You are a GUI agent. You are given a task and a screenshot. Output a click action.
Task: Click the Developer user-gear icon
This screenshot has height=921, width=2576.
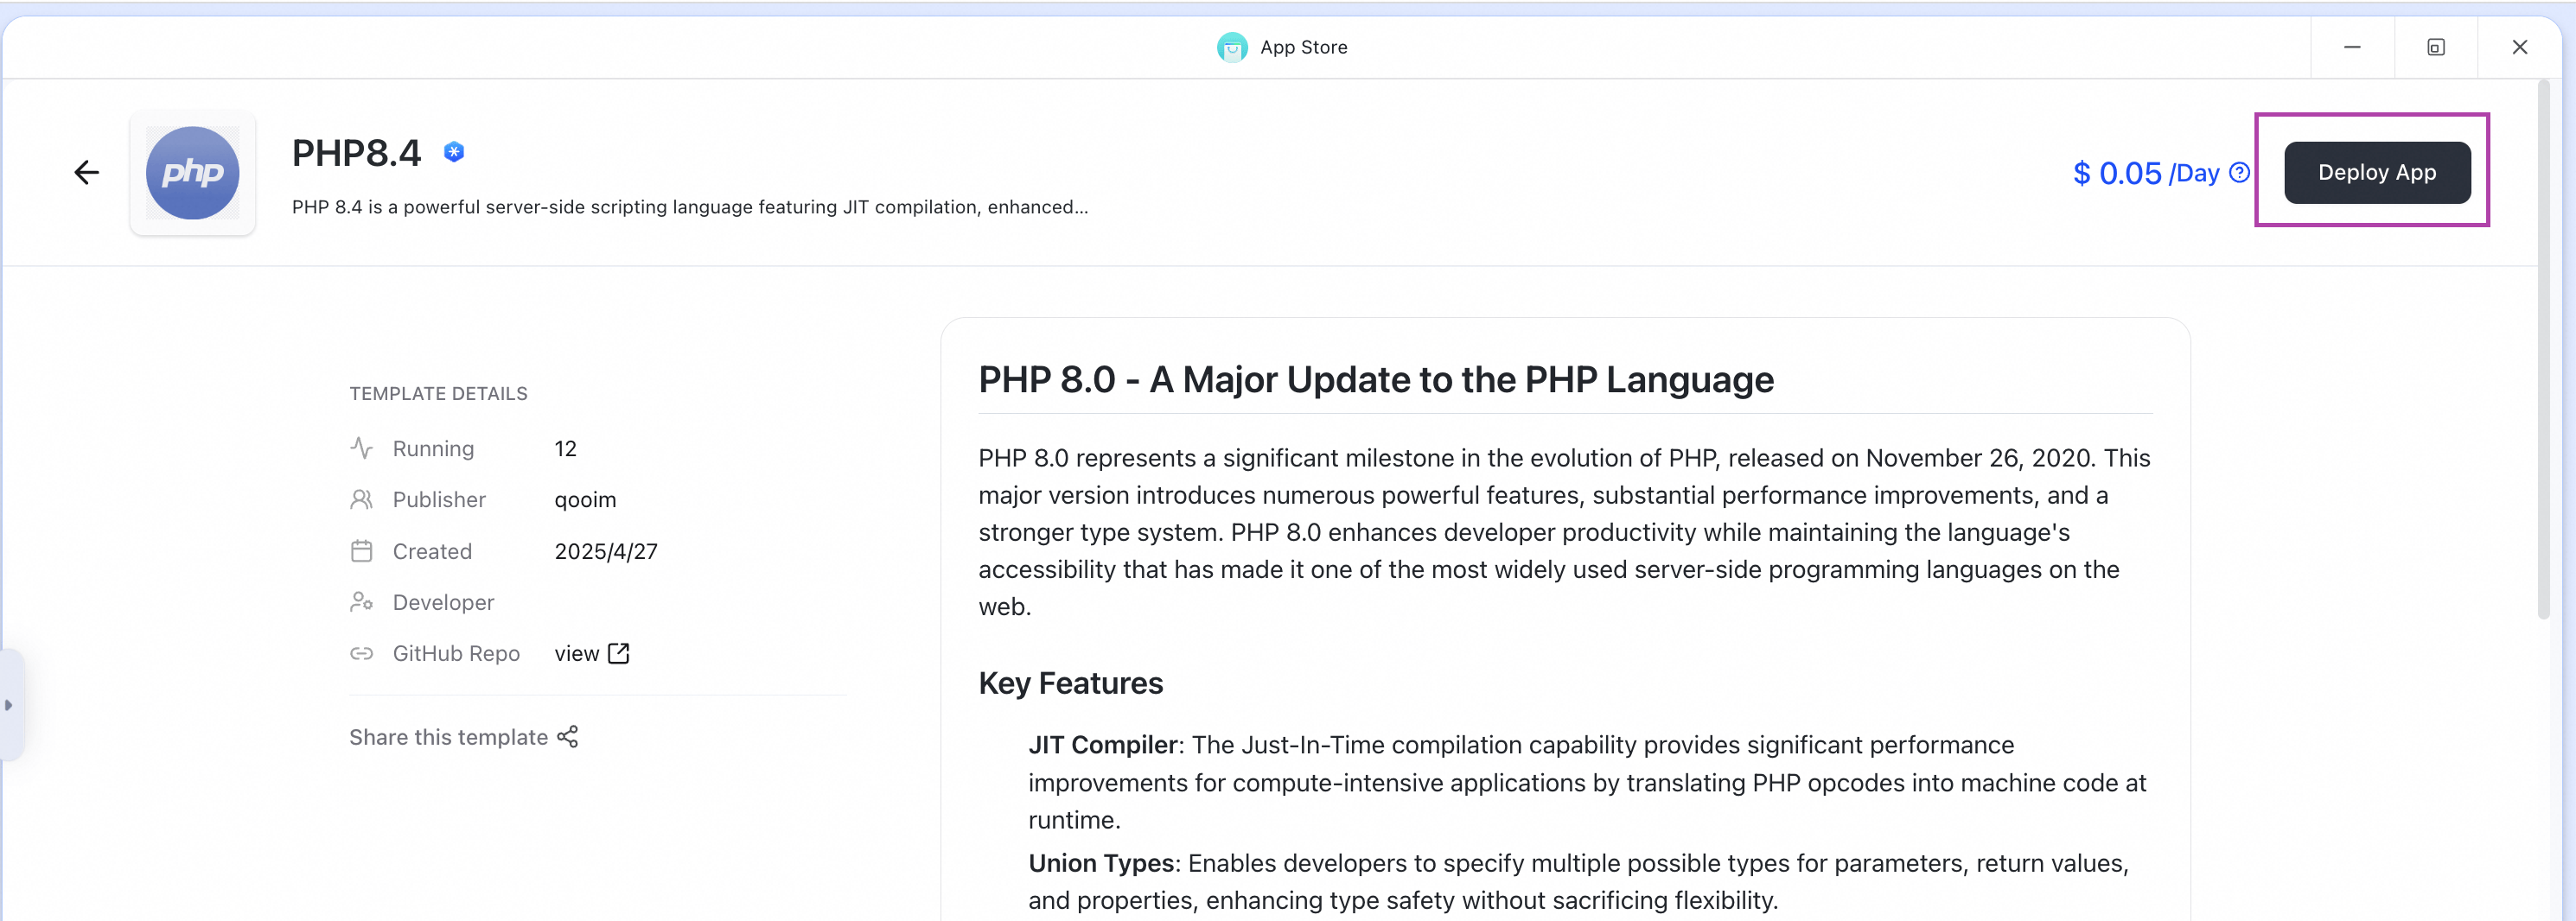(x=361, y=602)
